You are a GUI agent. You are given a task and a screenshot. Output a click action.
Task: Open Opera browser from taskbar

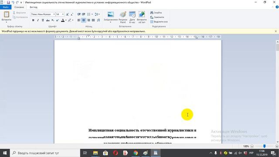[116, 153]
